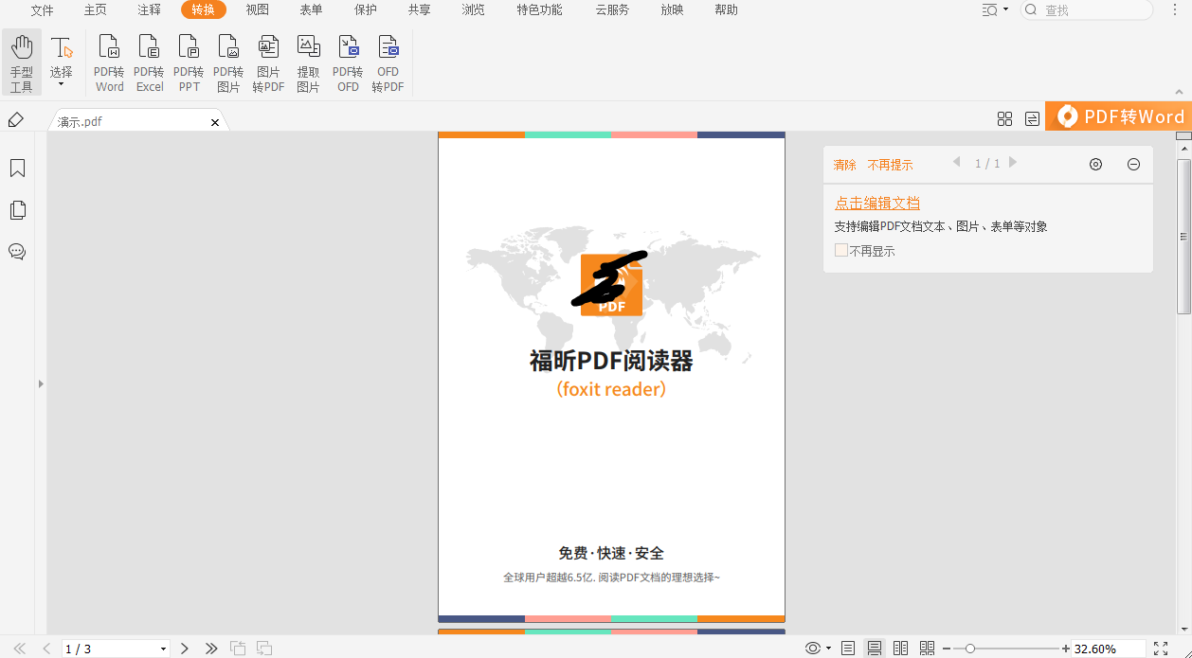Select the 演示.pdf document tab
The height and width of the screenshot is (658, 1192).
(x=137, y=121)
